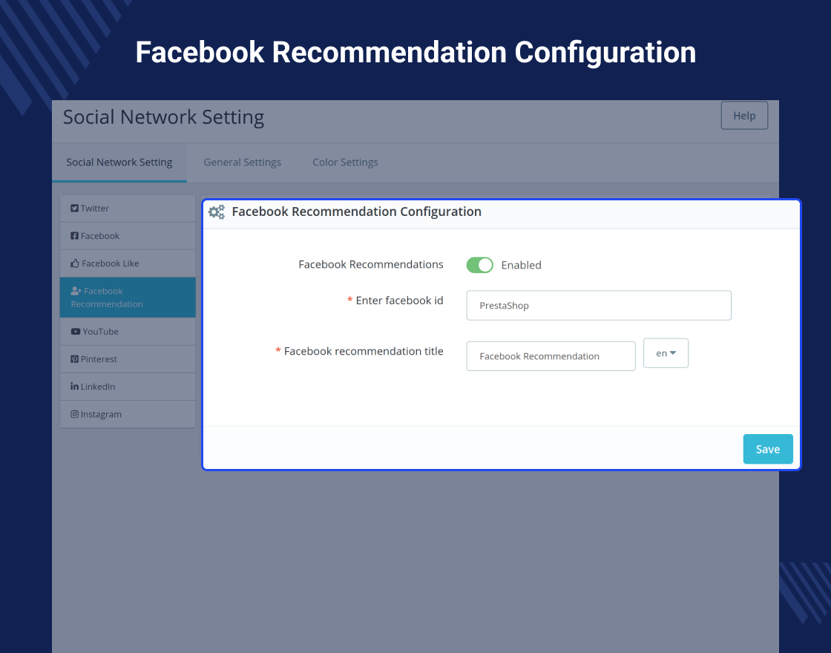
Task: Click 'Facebook Recommendation Configuration' panel title
Action: pyautogui.click(x=357, y=211)
